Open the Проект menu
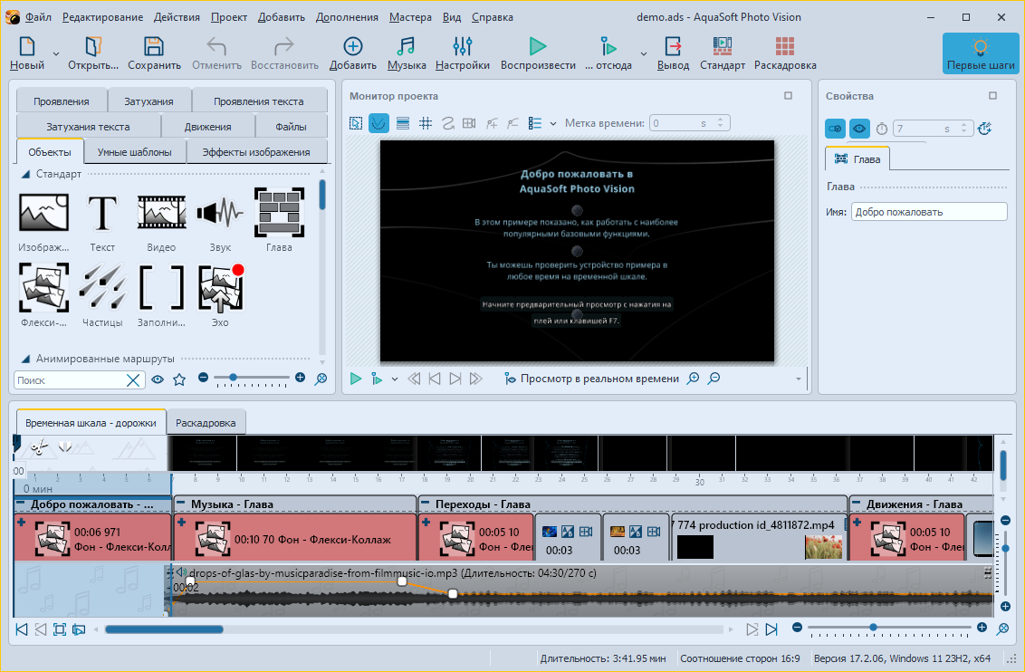This screenshot has width=1025, height=672. (229, 17)
